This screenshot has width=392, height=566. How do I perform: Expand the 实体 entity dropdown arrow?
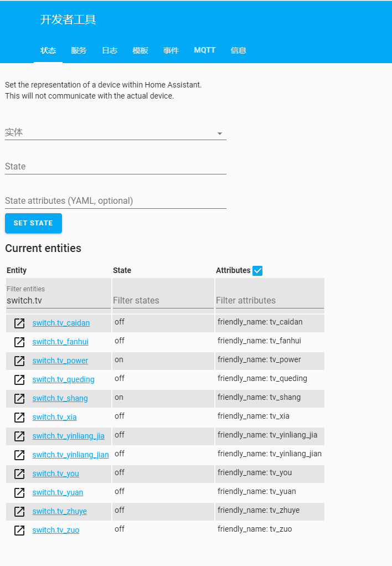219,133
